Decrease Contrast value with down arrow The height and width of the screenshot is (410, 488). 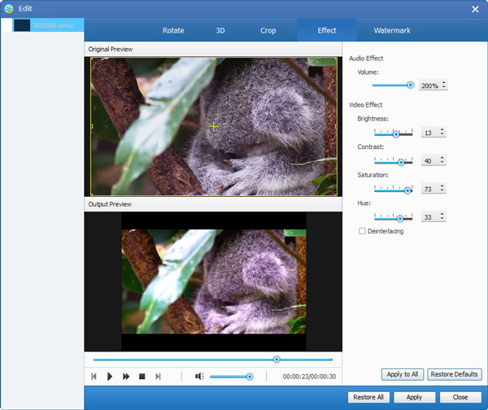tap(442, 162)
